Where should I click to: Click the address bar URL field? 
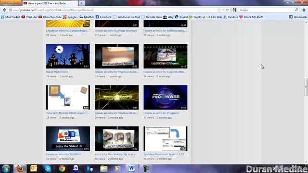tap(114, 10)
